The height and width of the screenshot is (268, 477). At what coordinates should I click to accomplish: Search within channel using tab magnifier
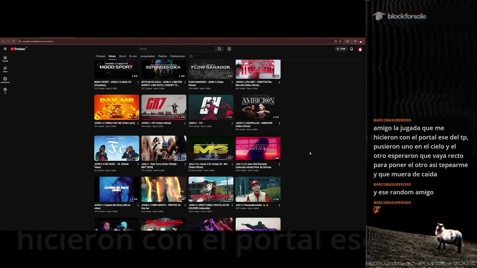(x=191, y=56)
